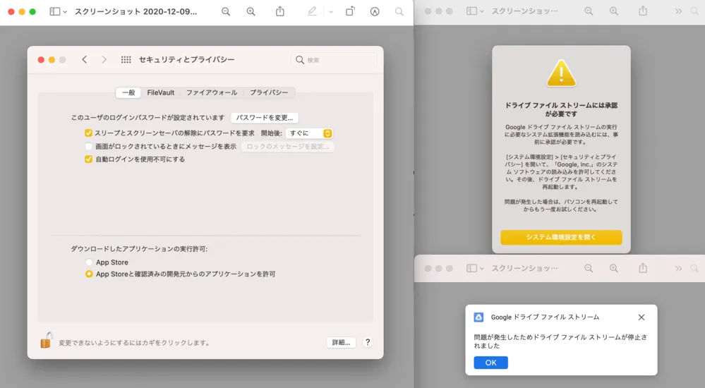The image size is (705, 388).
Task: Open help question mark button
Action: point(368,342)
